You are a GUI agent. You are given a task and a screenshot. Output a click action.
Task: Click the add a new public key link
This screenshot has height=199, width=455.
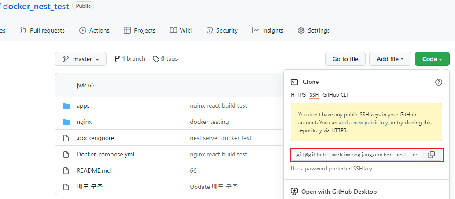coord(363,123)
